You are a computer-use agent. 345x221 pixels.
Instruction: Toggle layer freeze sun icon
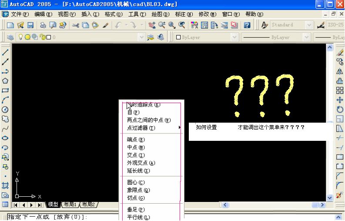click(x=27, y=37)
